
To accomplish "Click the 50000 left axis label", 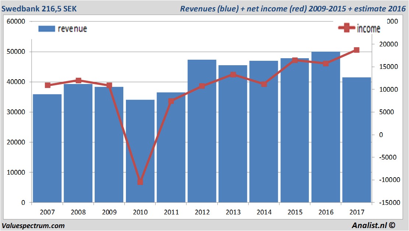I will [x=16, y=52].
